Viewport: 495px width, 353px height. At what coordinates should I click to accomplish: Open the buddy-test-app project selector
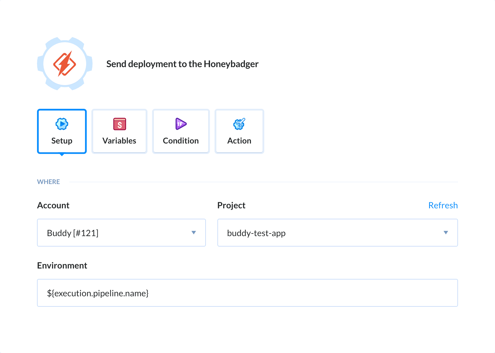point(337,232)
